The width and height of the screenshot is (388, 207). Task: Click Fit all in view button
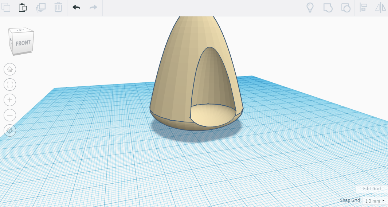pyautogui.click(x=10, y=85)
